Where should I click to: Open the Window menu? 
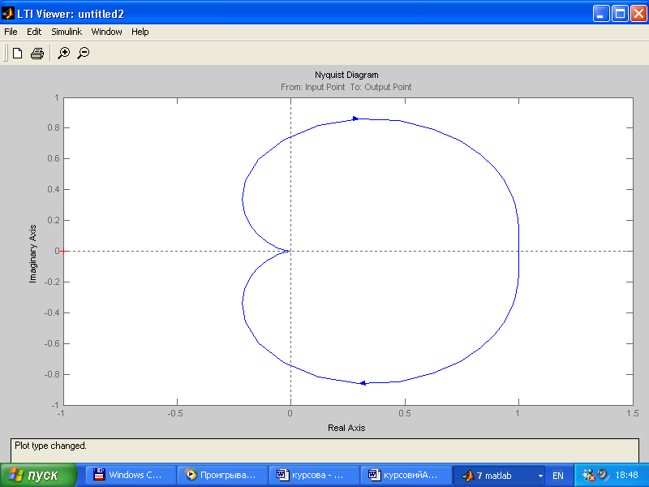click(x=106, y=32)
